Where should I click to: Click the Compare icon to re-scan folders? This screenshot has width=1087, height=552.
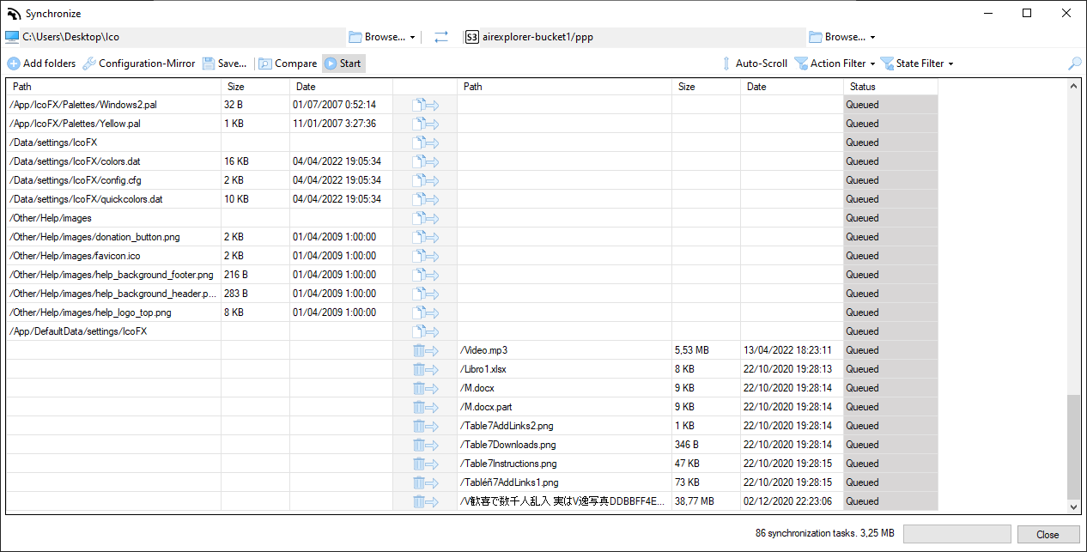pos(267,63)
